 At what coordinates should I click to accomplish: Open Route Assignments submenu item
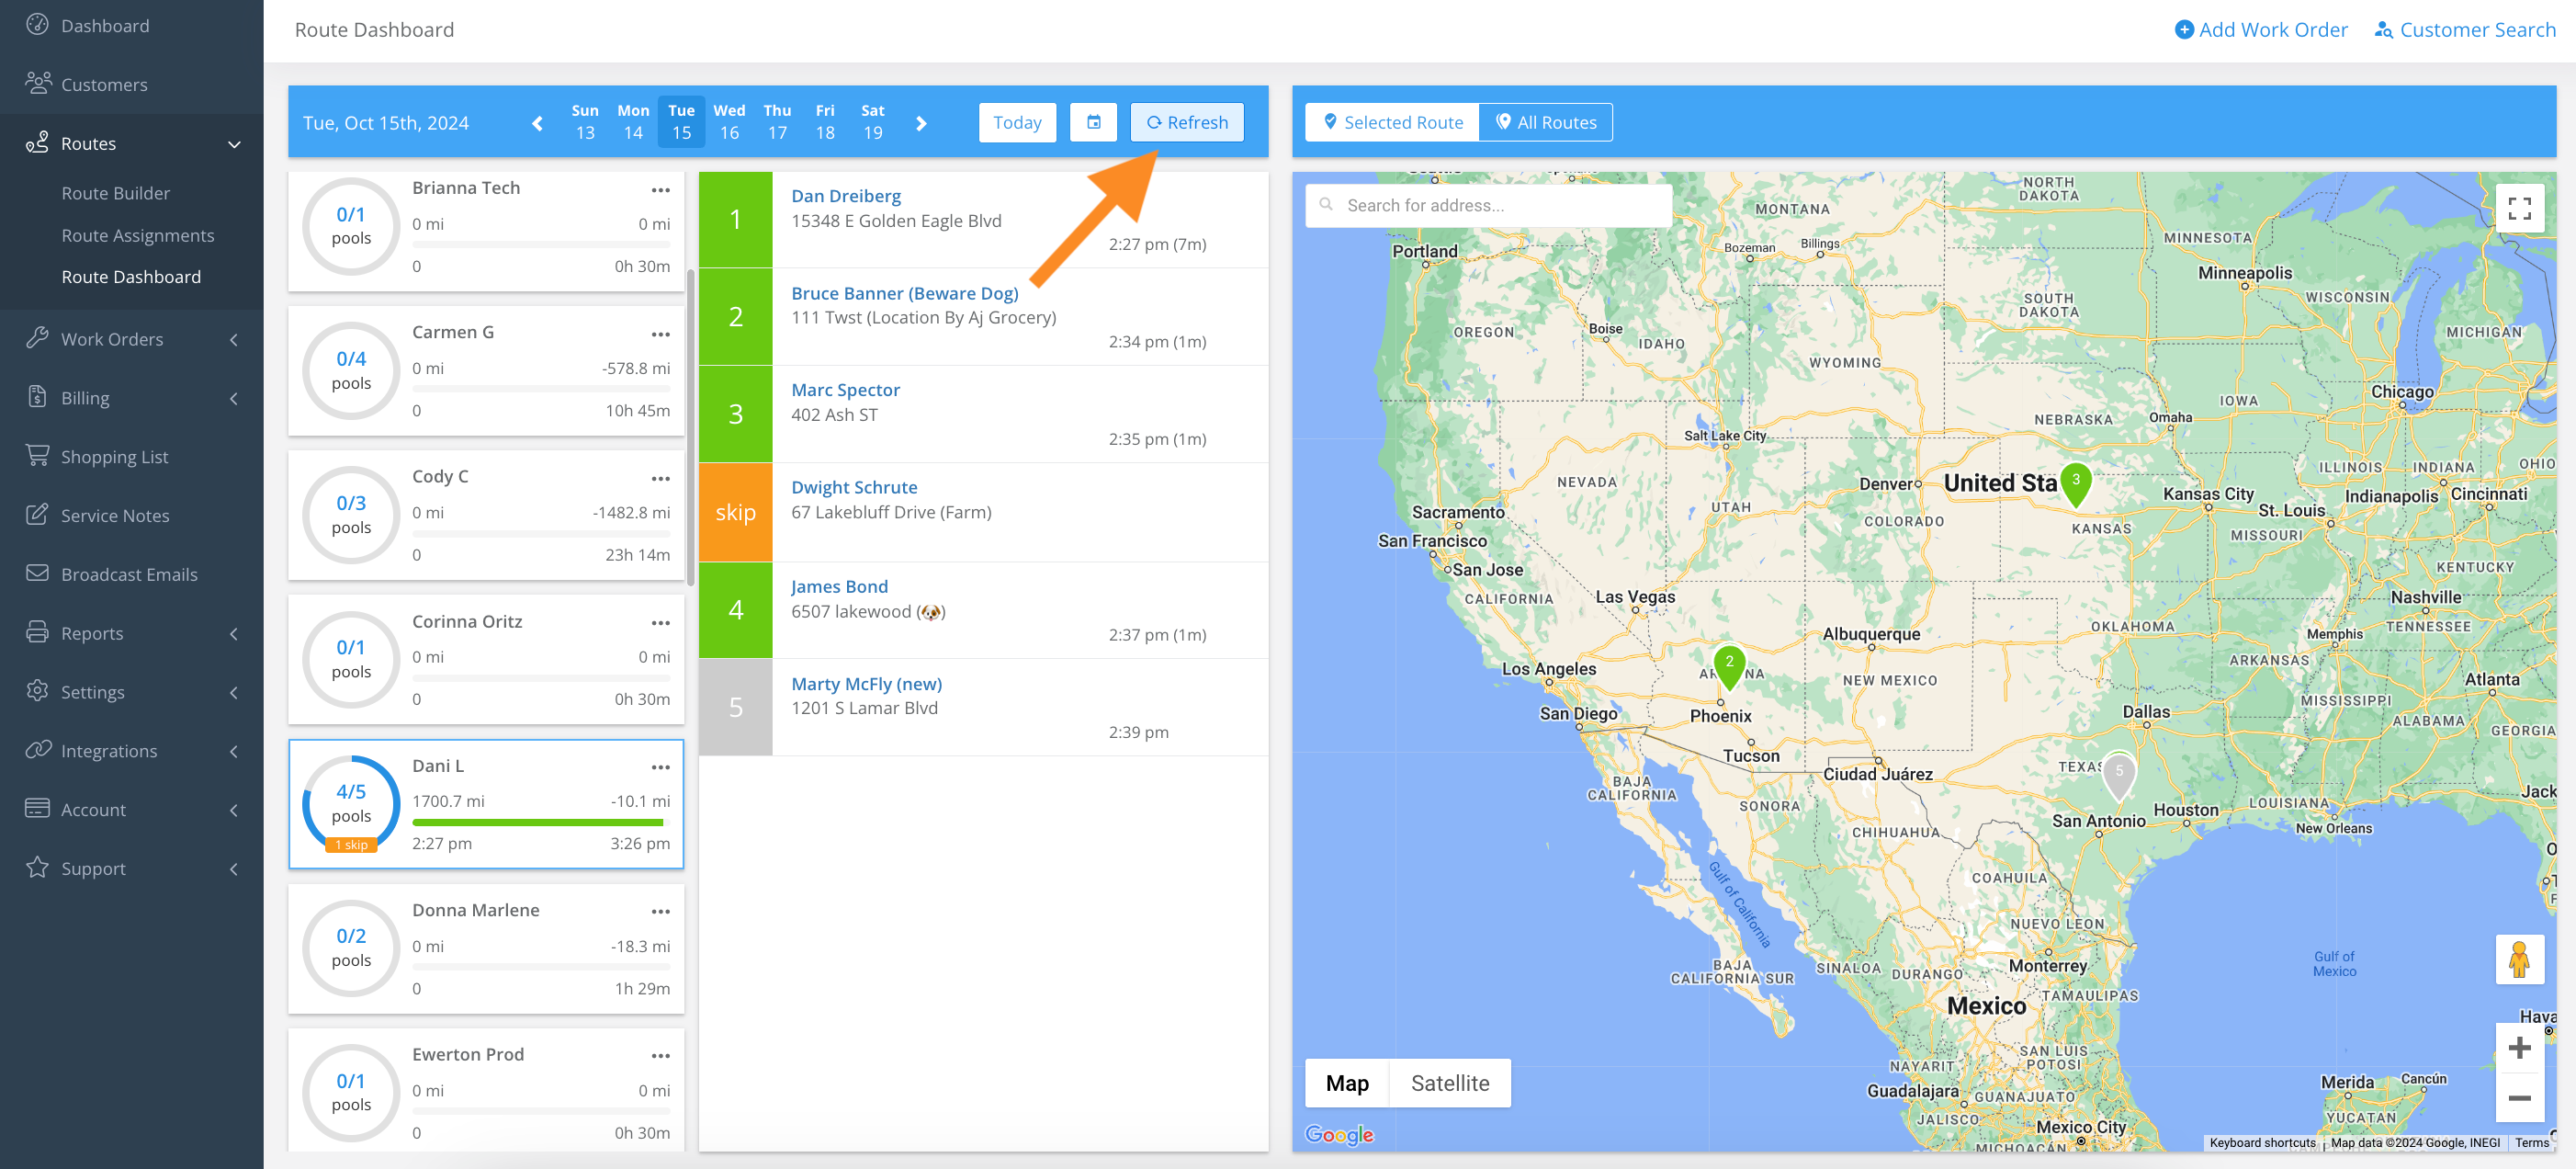click(138, 235)
